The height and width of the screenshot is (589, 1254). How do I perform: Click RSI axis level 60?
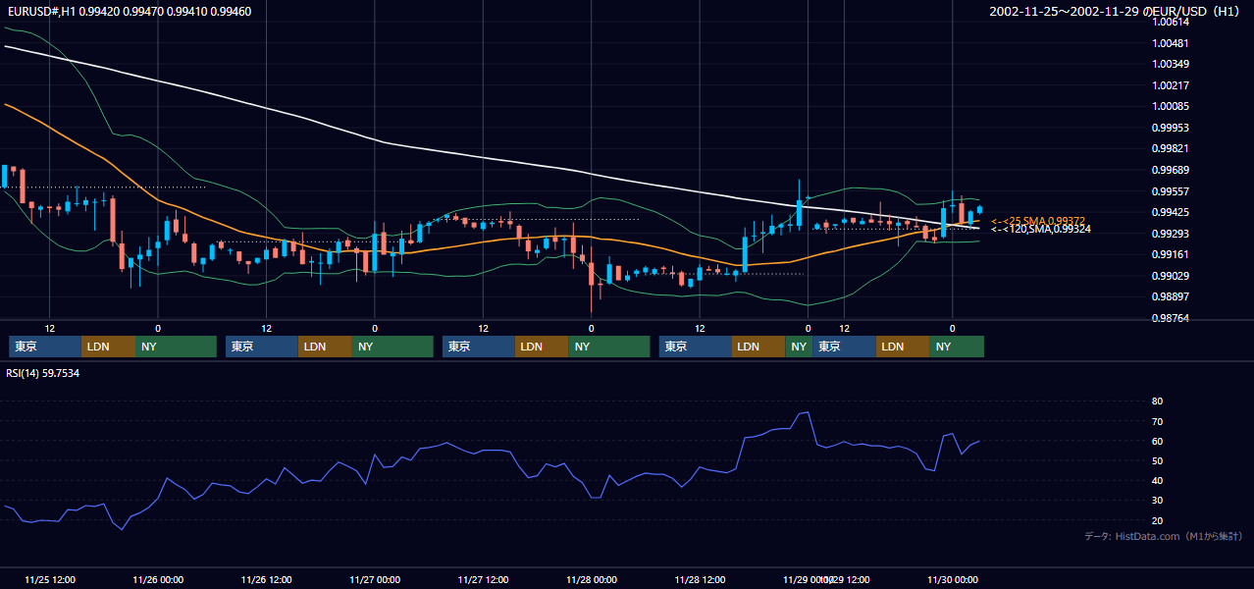[1158, 441]
